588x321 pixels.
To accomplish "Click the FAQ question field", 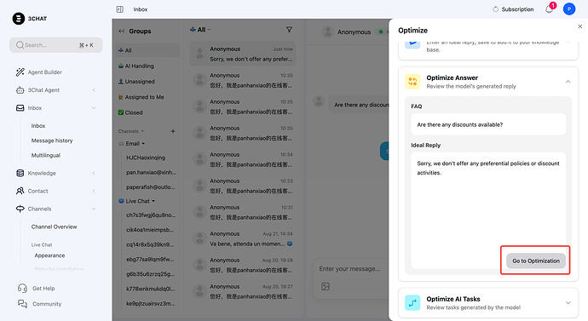I will point(488,124).
